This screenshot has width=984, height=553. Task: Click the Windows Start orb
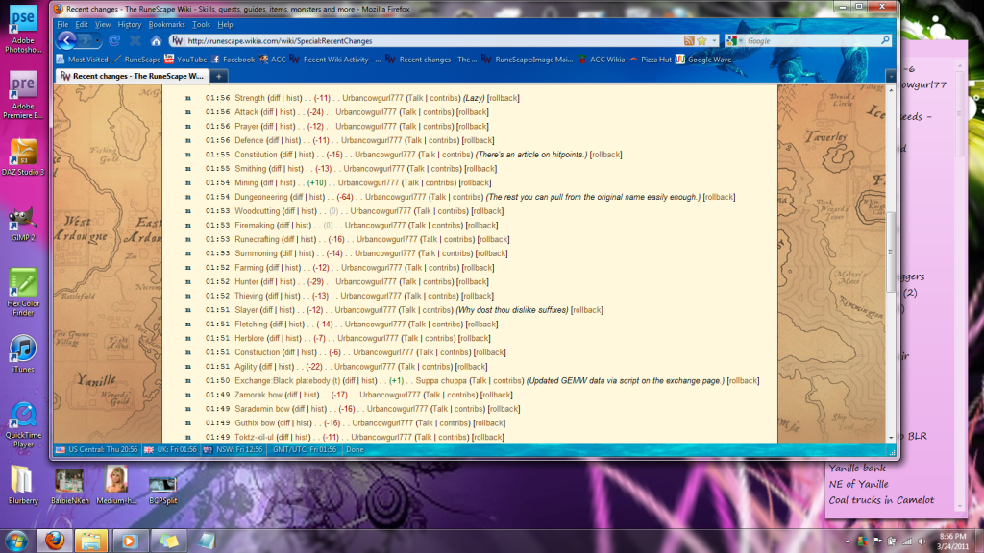click(x=15, y=541)
